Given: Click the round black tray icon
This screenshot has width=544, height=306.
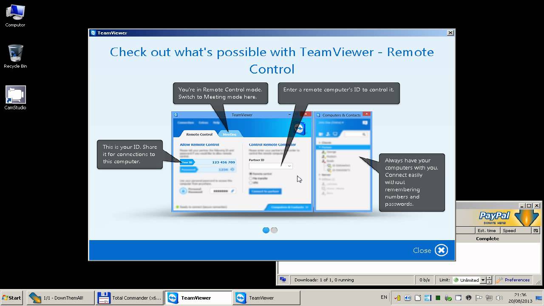Looking at the screenshot, I should [x=469, y=298].
